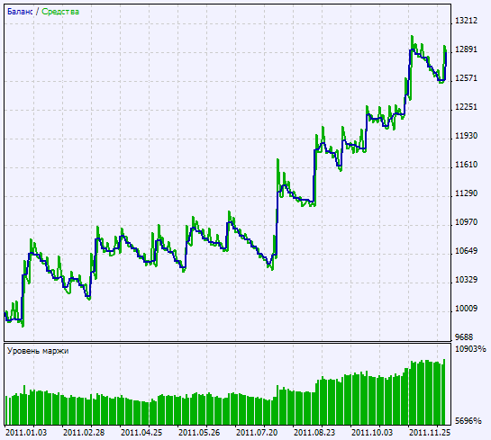This screenshot has width=491, height=440.
Task: Select the 2011.04.25 date label
Action: click(x=141, y=433)
